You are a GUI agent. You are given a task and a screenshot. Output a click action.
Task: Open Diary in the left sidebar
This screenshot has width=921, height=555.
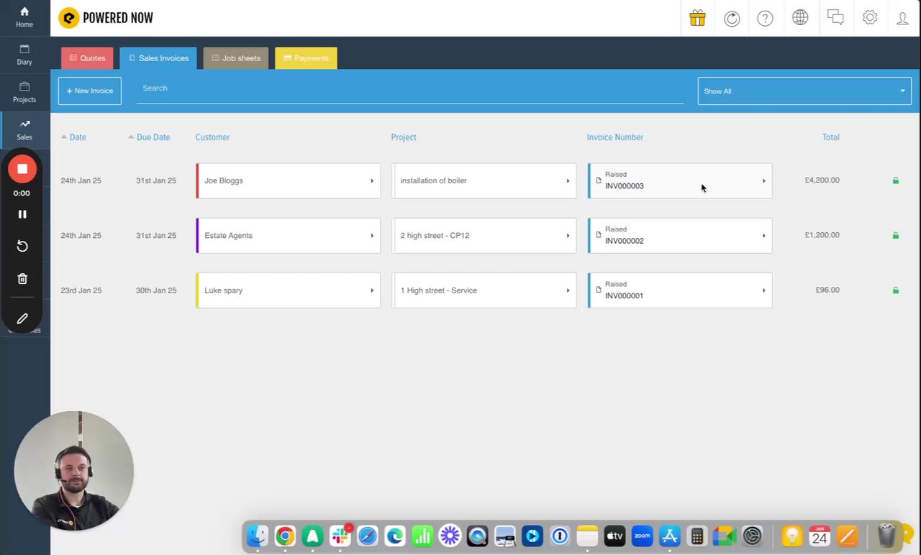tap(24, 55)
